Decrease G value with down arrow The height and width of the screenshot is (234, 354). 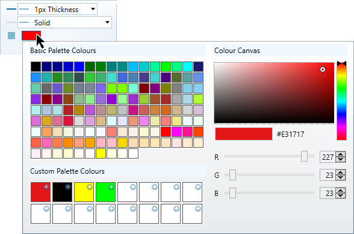[x=341, y=177]
